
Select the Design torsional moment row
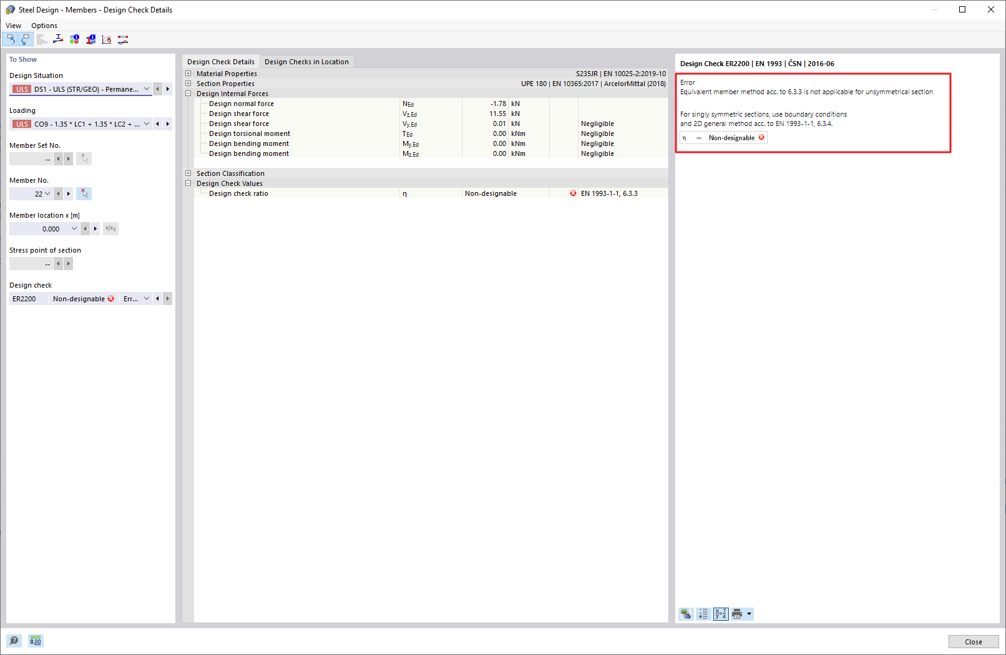click(x=431, y=133)
